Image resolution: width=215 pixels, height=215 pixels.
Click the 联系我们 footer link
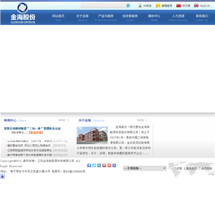coord(192,168)
